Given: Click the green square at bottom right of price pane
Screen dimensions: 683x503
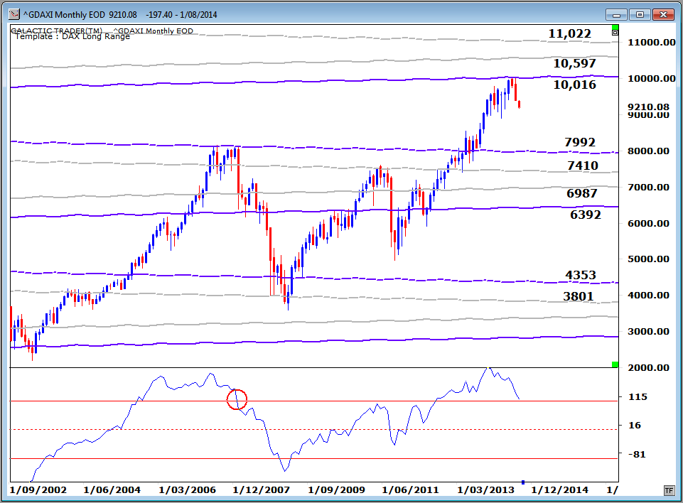Looking at the screenshot, I should coord(615,364).
